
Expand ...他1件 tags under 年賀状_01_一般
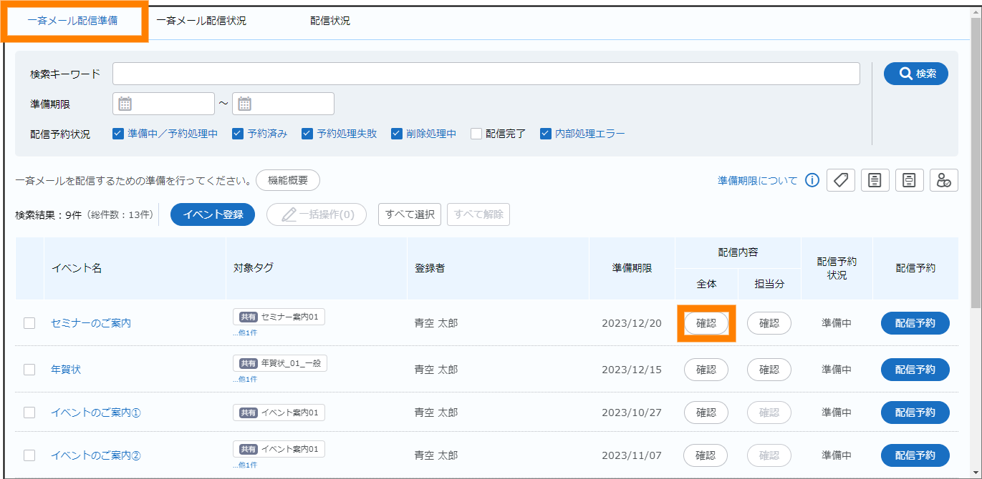click(x=245, y=380)
